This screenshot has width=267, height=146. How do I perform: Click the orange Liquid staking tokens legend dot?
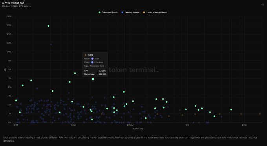(144, 12)
